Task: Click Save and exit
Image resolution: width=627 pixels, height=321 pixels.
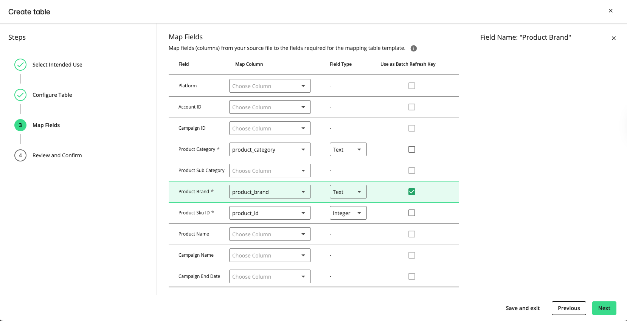Action: (523, 308)
